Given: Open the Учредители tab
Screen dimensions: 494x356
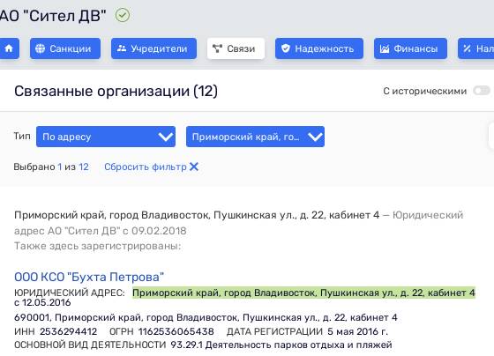Looking at the screenshot, I should click(x=153, y=48).
